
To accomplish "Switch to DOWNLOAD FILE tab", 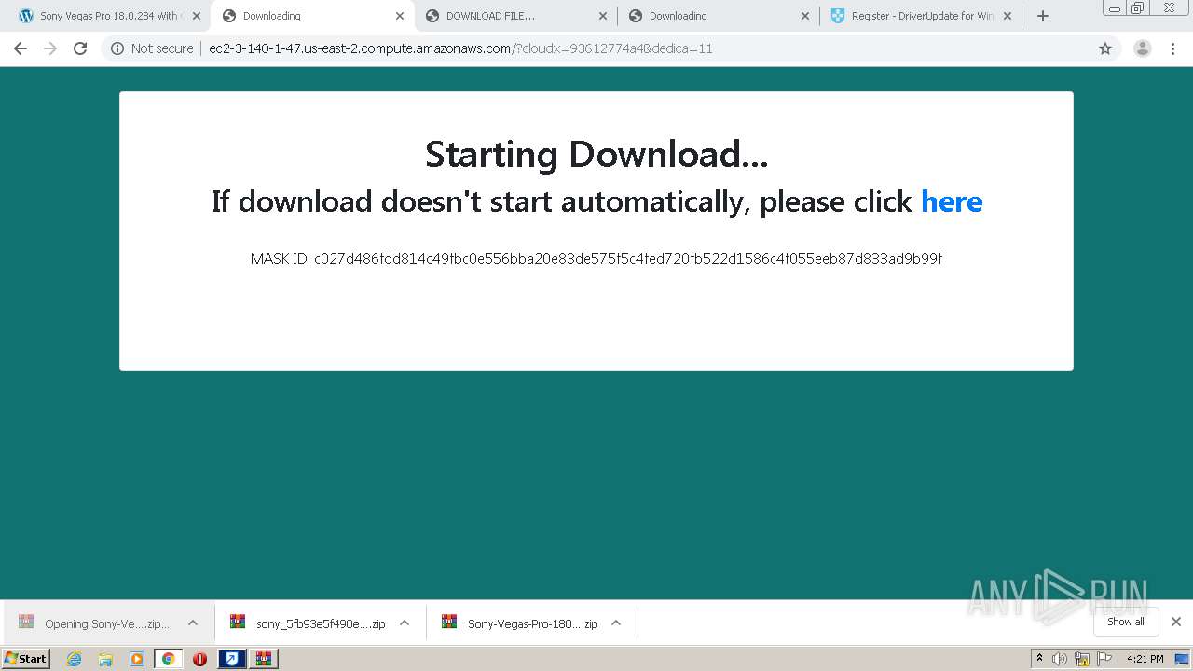I will click(x=515, y=16).
